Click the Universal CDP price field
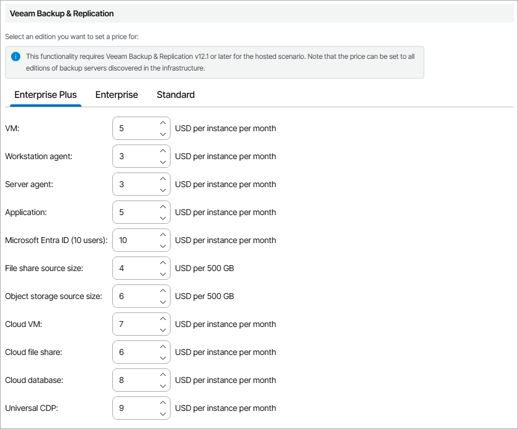 point(135,408)
